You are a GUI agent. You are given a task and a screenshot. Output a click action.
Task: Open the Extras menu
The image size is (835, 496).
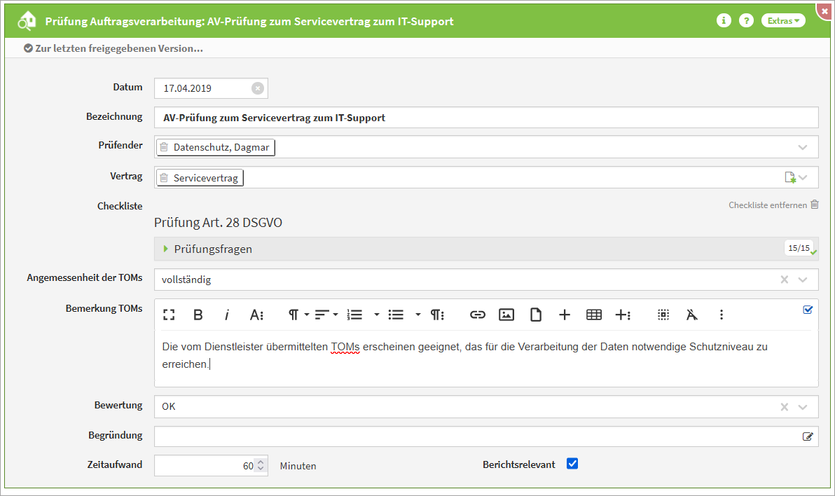pyautogui.click(x=782, y=21)
